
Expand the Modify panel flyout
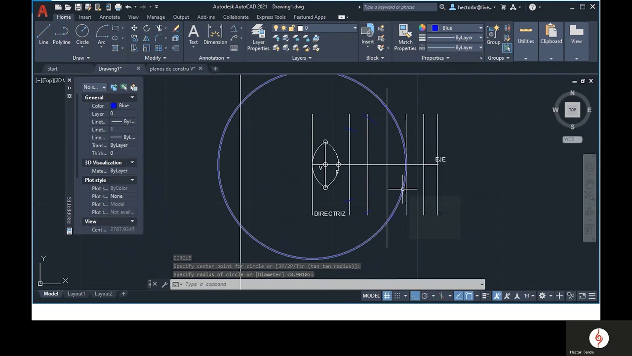pos(156,58)
